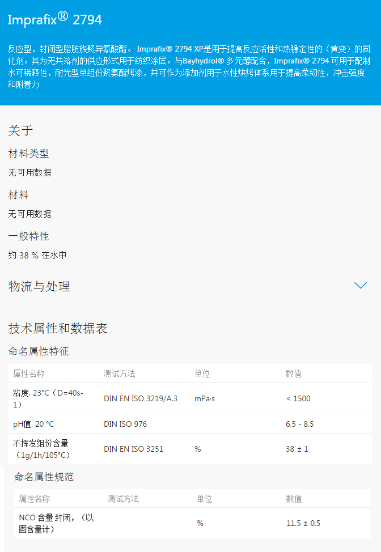Click the 38 ± 1 value cell
Screen dimensions: 381x552
tap(297, 449)
